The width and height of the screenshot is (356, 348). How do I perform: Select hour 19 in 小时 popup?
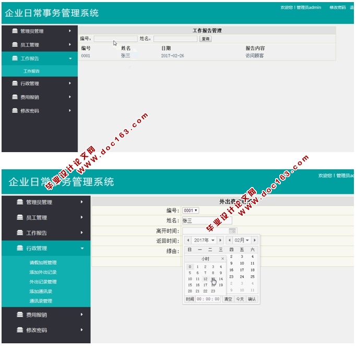[x=221, y=285]
